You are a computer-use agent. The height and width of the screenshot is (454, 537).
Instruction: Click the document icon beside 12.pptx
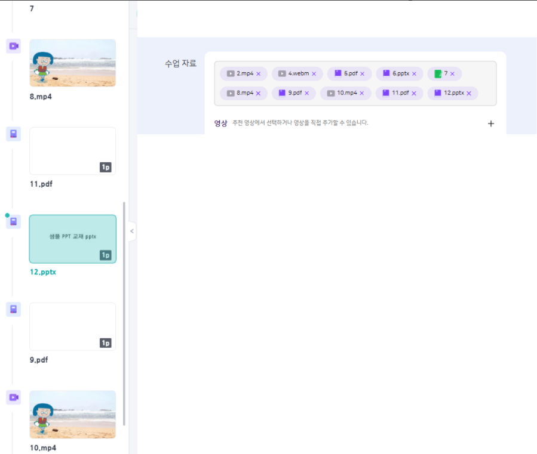pos(13,222)
